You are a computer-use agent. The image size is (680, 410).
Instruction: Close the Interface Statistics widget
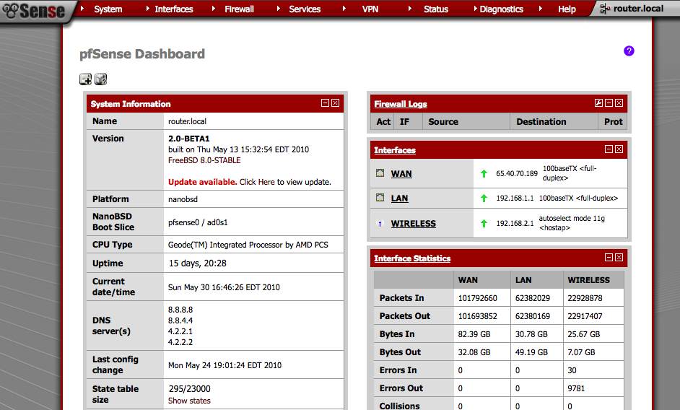click(619, 258)
